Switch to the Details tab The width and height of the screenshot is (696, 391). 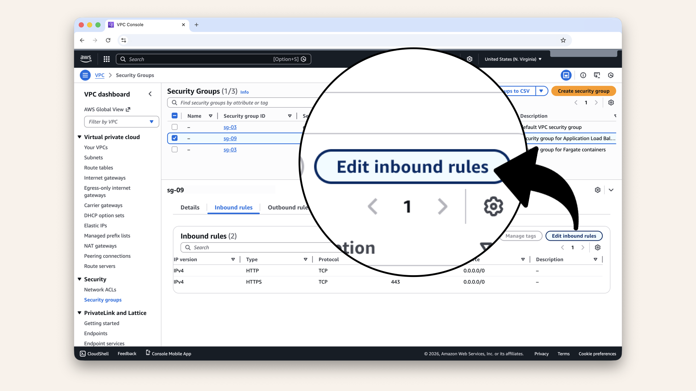pos(190,207)
